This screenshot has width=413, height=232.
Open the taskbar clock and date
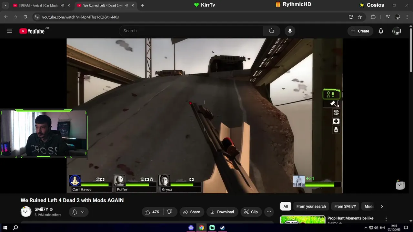point(394,228)
